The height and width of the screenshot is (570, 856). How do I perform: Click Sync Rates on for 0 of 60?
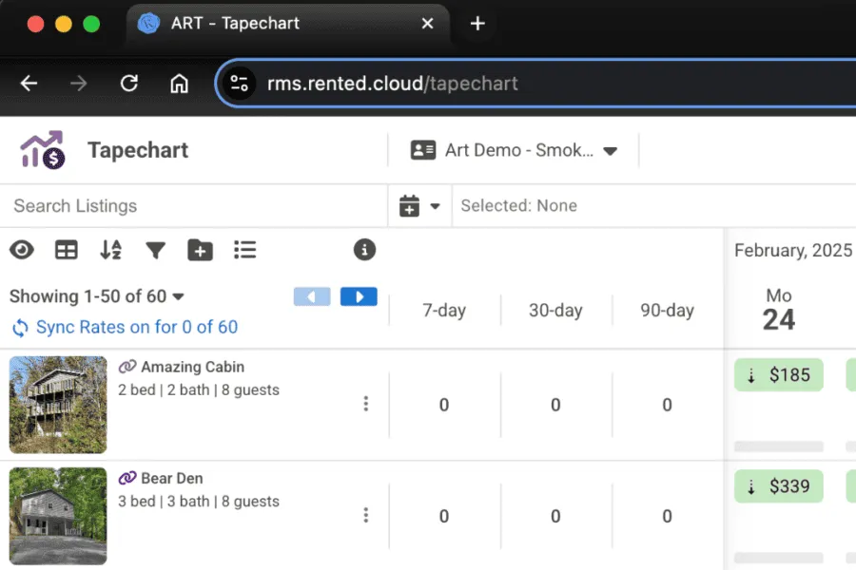[x=136, y=328]
